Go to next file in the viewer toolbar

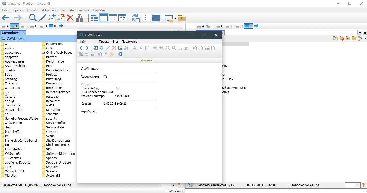click(87, 48)
